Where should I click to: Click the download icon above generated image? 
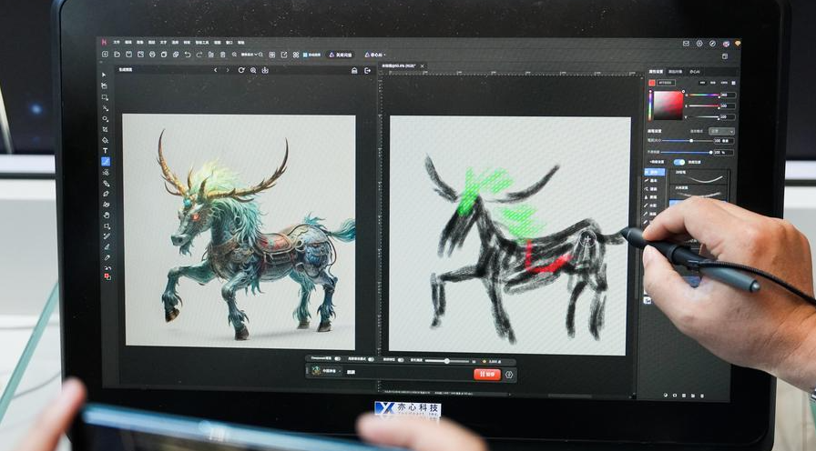point(265,70)
